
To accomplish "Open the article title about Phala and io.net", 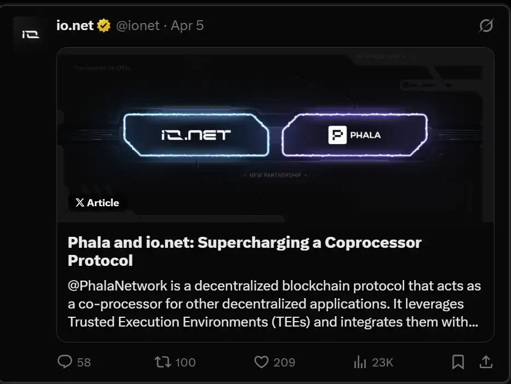I will (244, 251).
